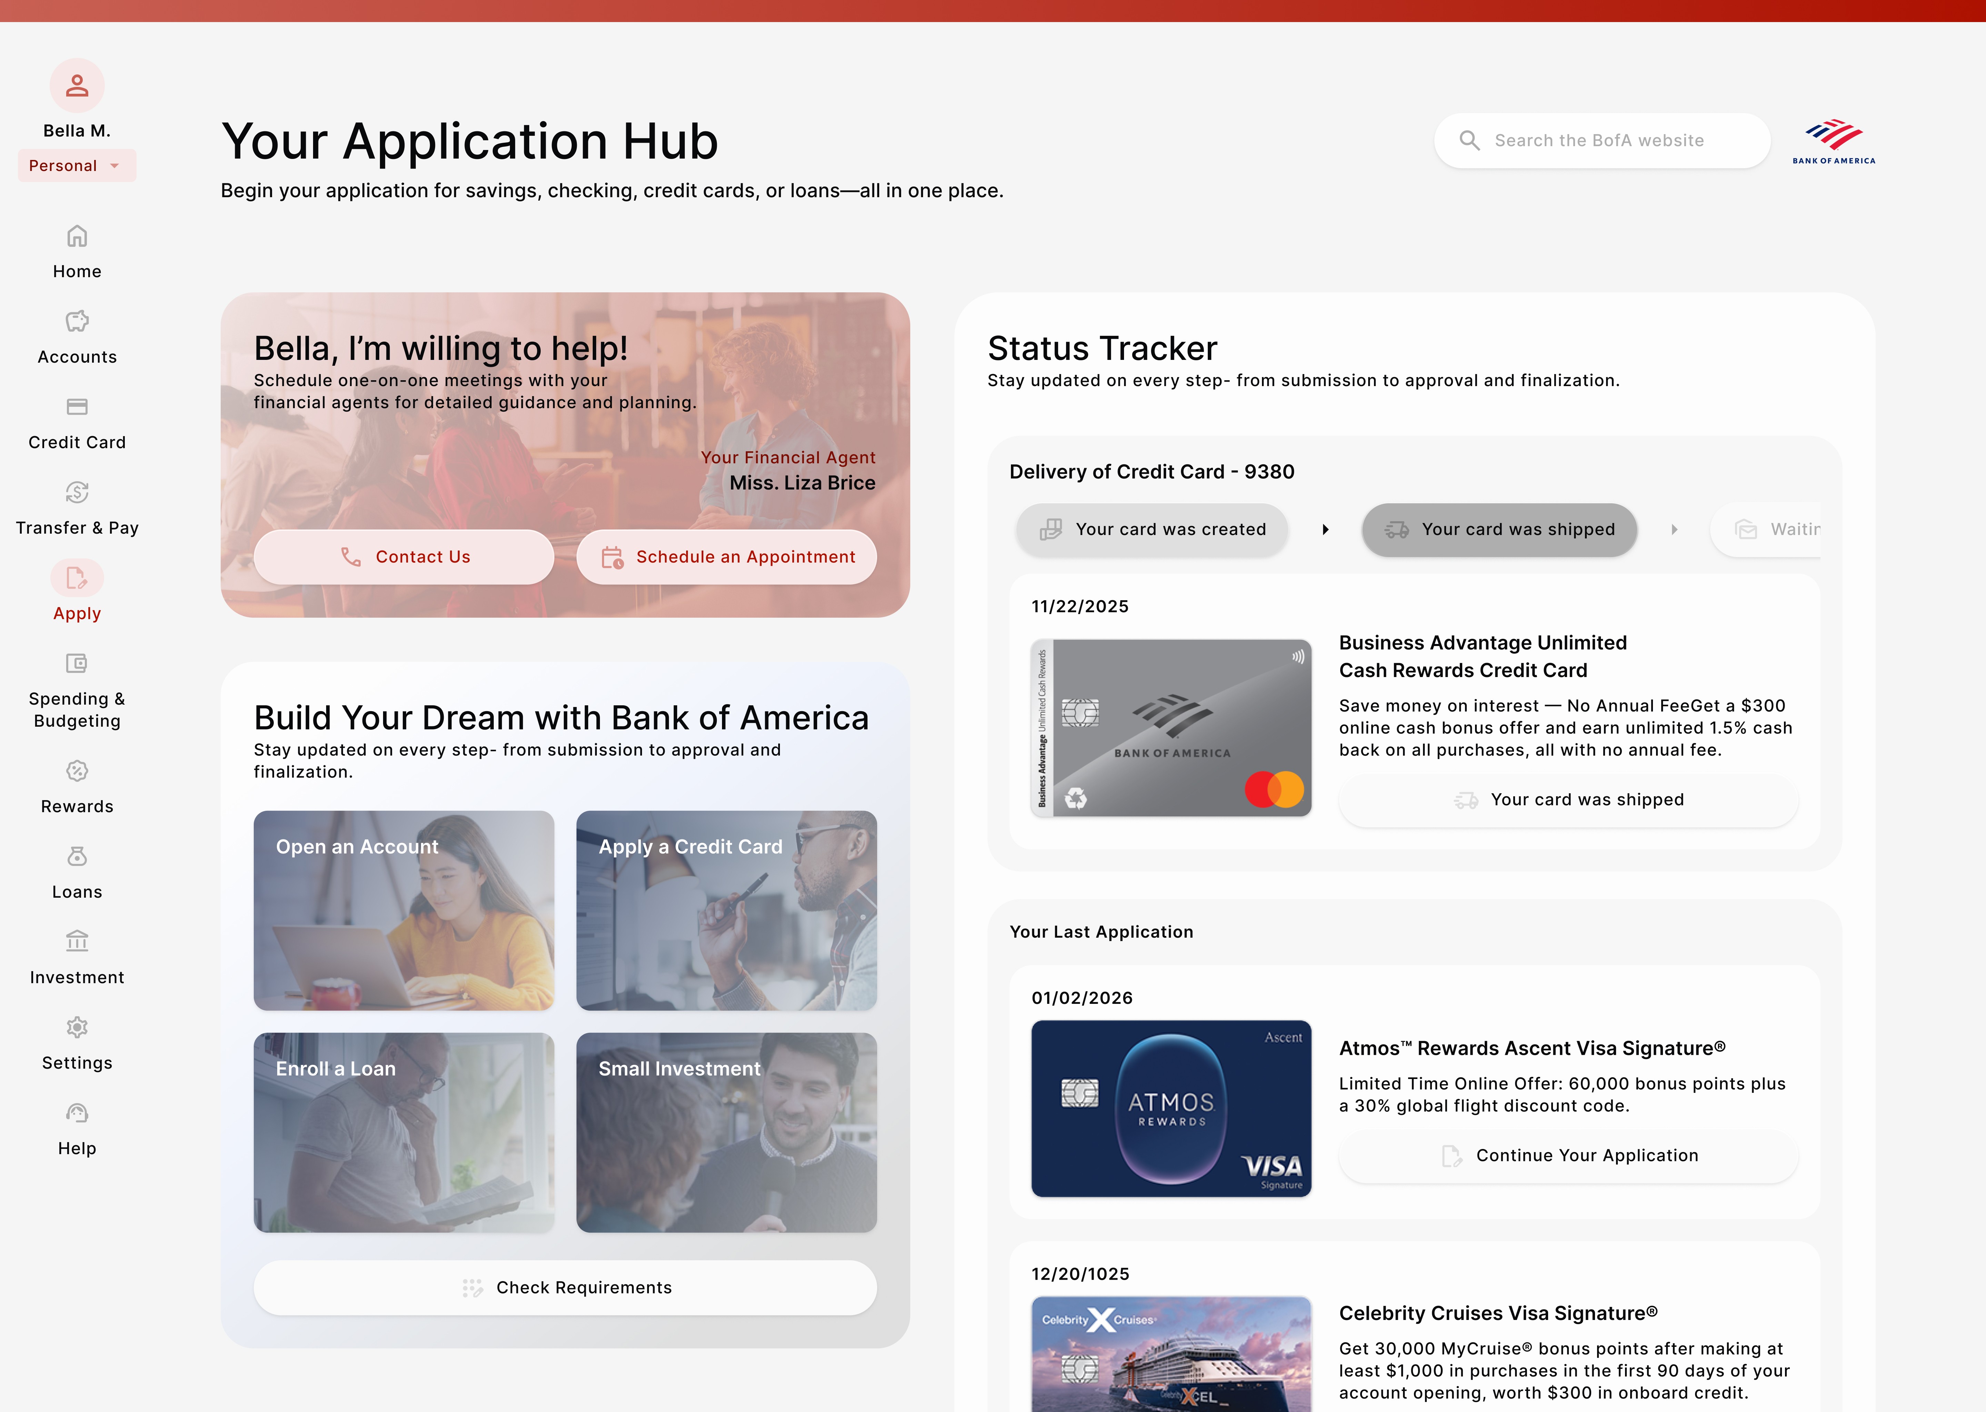
Task: Click arrow after 'Your card was shipped' step
Action: coord(1674,529)
